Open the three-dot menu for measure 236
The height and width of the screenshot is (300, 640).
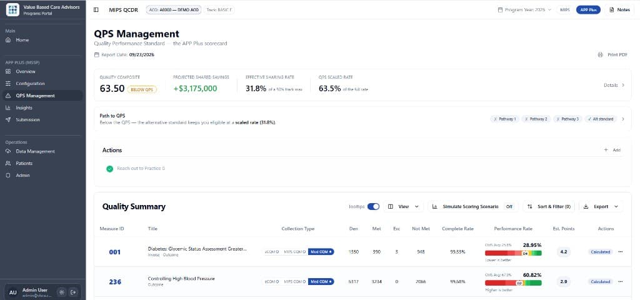pyautogui.click(x=621, y=282)
